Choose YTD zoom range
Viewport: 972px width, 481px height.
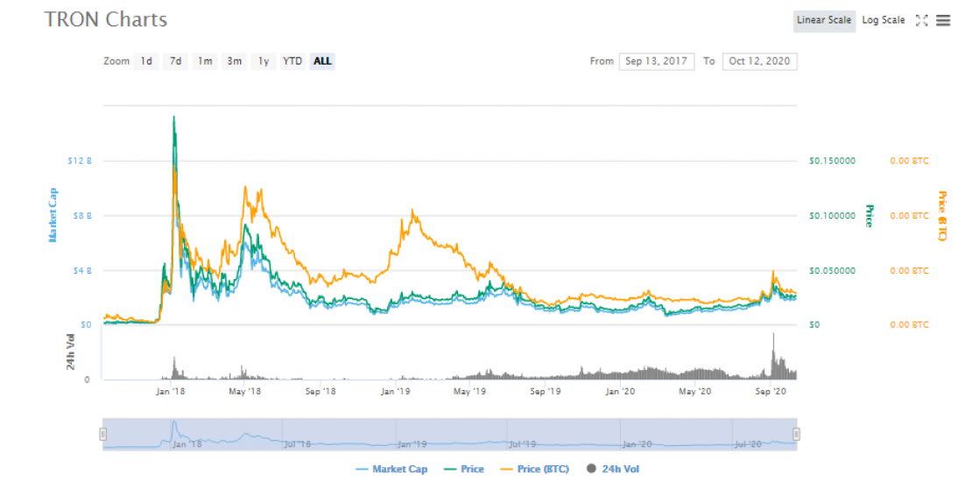(292, 61)
